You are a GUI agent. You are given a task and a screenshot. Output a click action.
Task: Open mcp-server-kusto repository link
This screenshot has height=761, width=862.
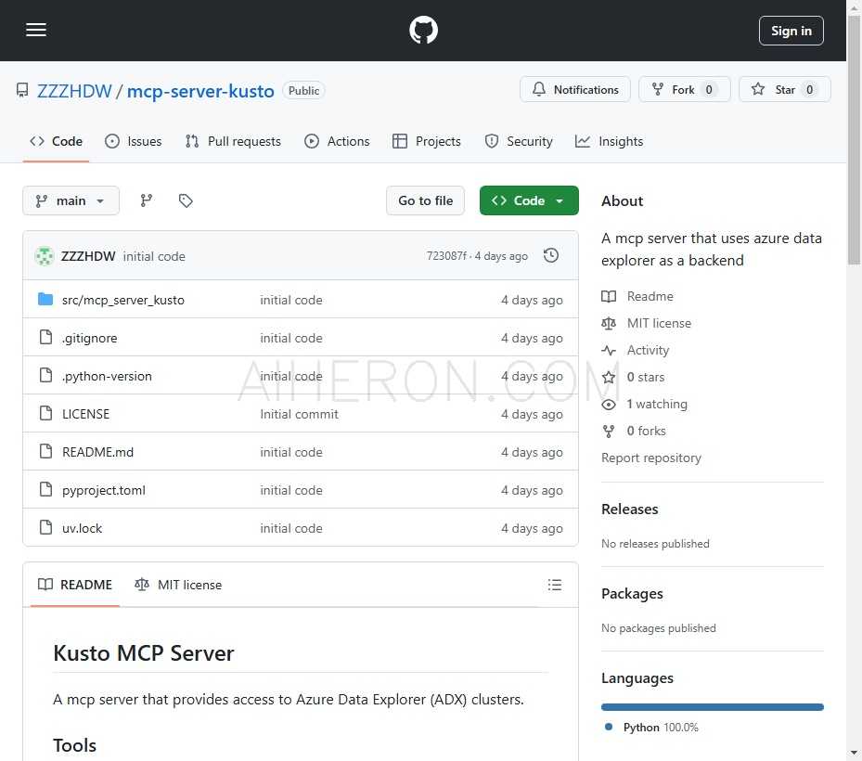point(200,91)
